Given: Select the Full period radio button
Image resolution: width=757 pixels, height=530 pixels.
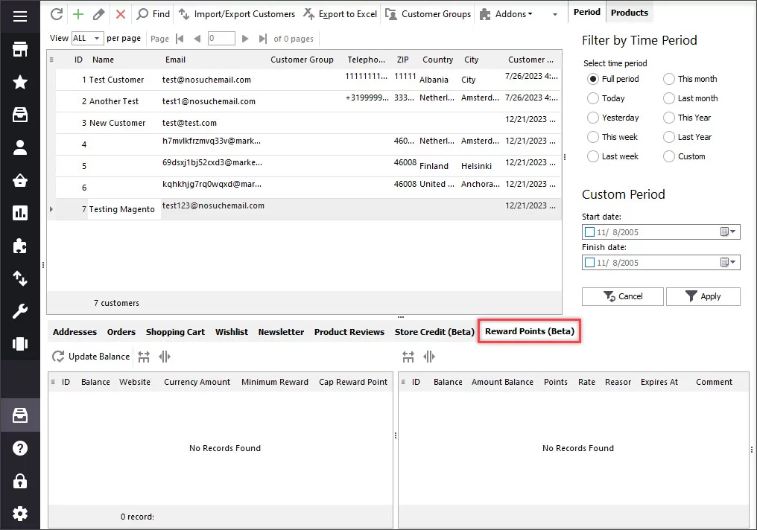Looking at the screenshot, I should point(593,79).
